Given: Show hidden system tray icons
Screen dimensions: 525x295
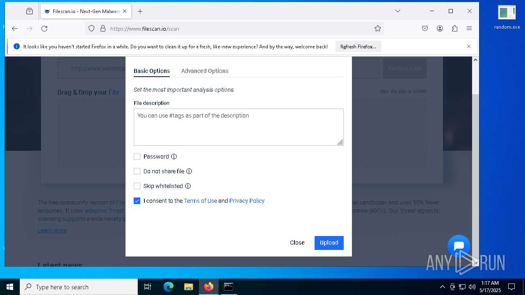Looking at the screenshot, I should 442,287.
